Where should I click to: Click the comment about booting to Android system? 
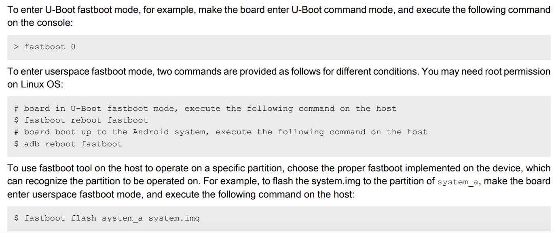220,132
